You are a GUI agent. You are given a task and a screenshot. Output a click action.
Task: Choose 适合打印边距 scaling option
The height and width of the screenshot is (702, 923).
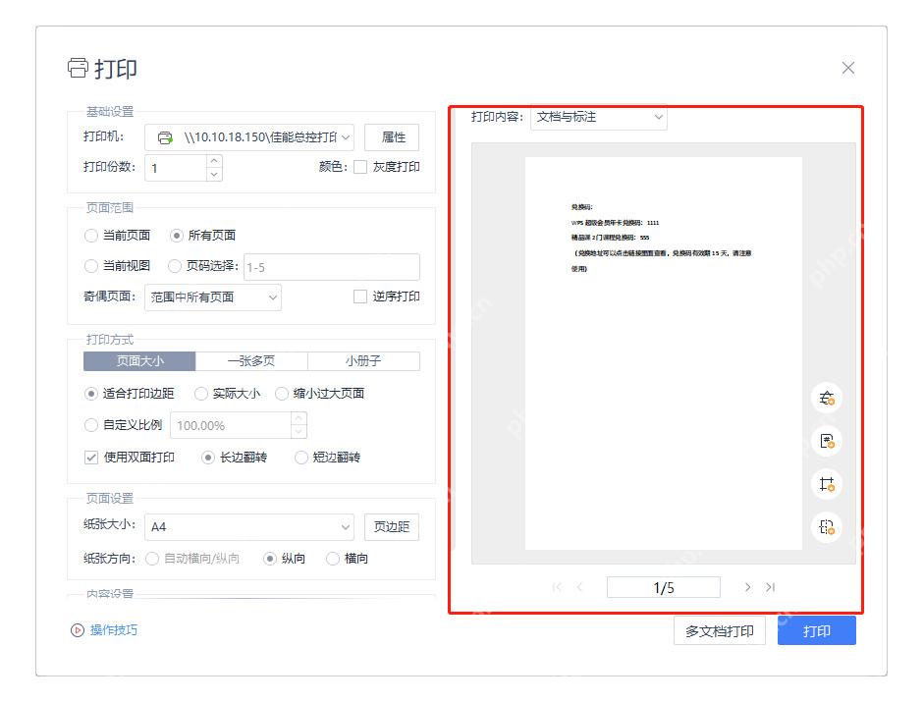click(x=91, y=394)
